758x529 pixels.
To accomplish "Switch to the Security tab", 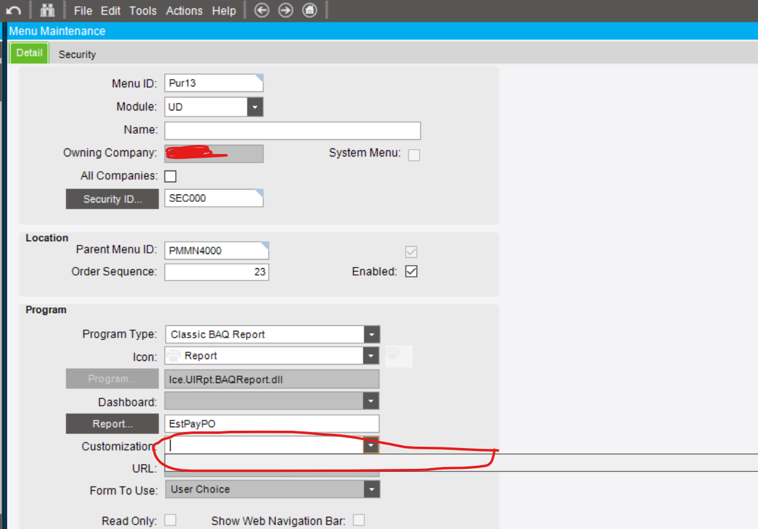I will 77,54.
